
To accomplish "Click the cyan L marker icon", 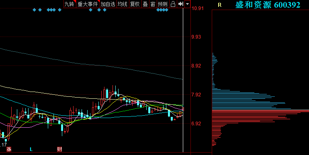I will pos(31,149).
